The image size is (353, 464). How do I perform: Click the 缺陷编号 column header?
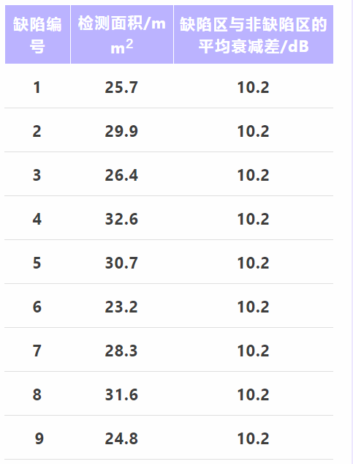[37, 34]
